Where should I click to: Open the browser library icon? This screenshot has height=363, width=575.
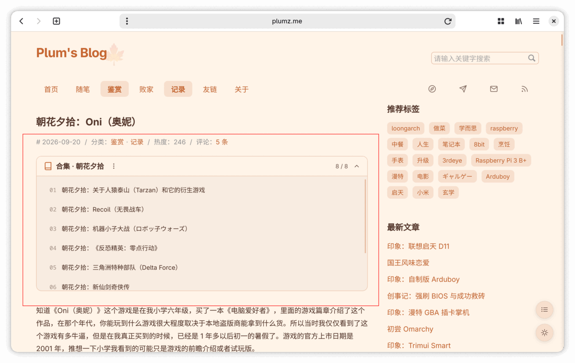[518, 21]
